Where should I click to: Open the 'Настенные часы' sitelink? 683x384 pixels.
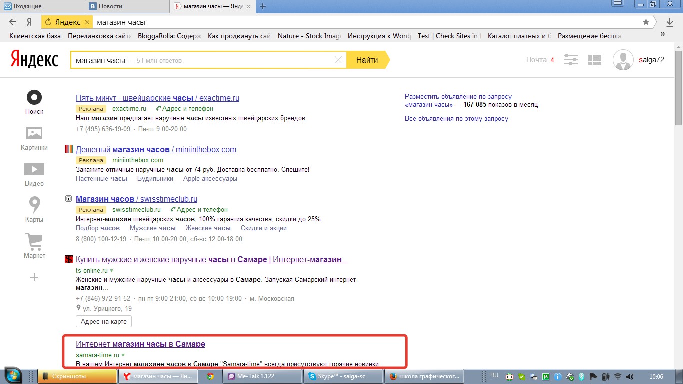pos(101,178)
